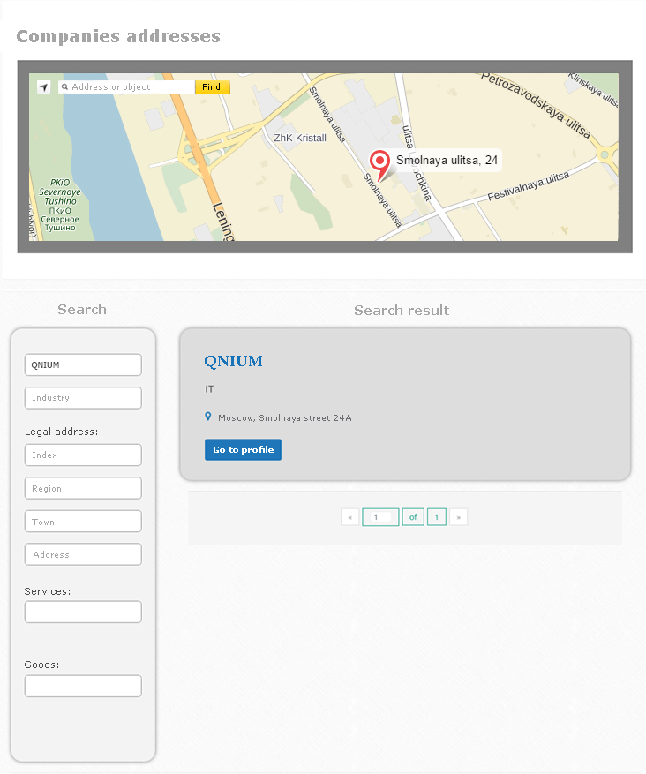Click the company name field containing QNIUM
The height and width of the screenshot is (774, 646).
tap(83, 364)
